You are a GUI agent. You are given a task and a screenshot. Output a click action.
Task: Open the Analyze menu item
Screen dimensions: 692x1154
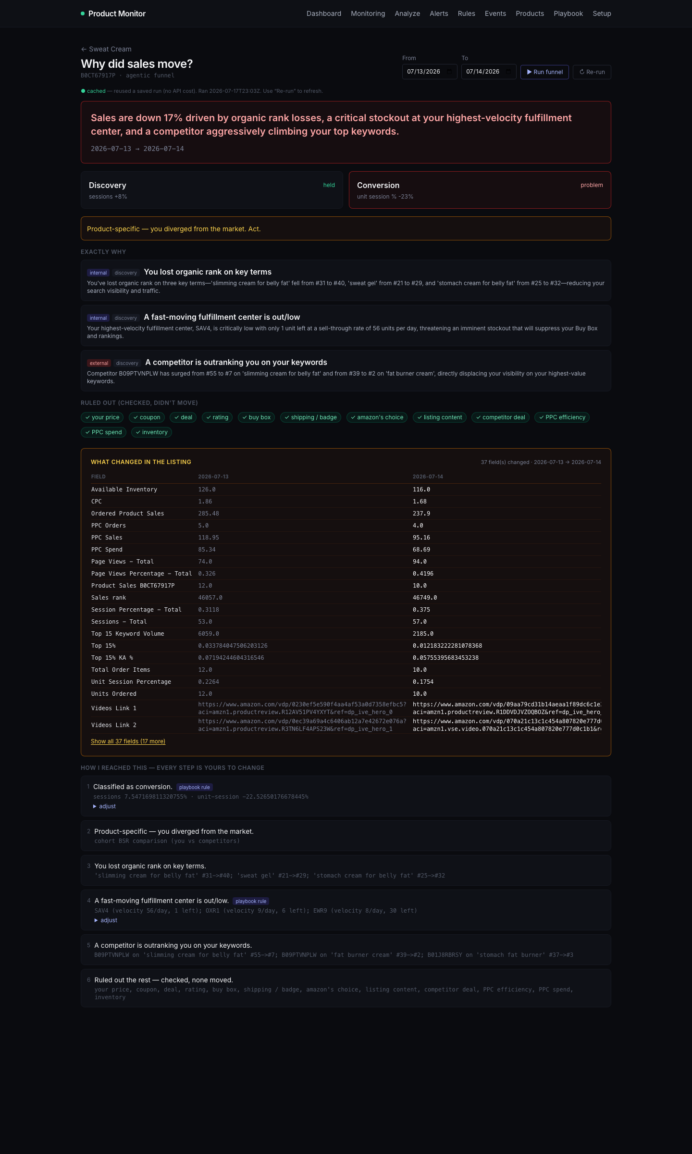pos(408,13)
